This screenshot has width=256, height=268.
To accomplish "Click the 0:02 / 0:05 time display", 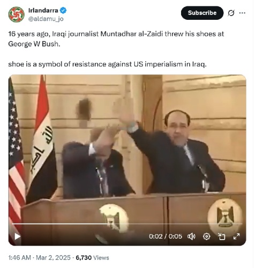I will [165, 236].
